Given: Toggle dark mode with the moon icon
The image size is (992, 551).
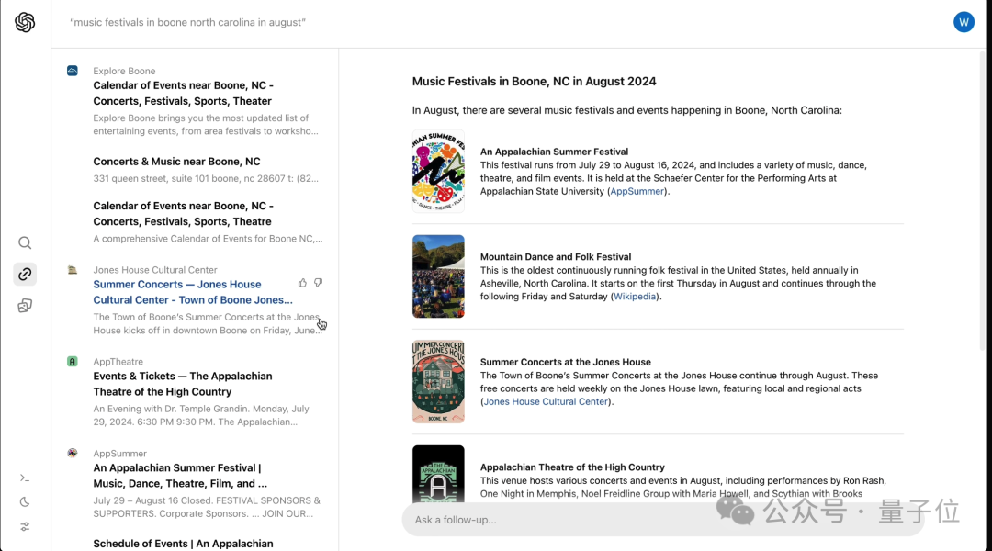Looking at the screenshot, I should pos(25,502).
